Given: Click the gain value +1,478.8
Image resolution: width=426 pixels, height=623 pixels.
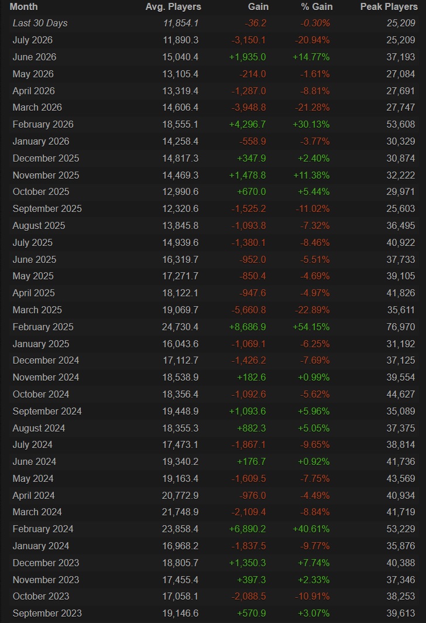Looking at the screenshot, I should (248, 175).
